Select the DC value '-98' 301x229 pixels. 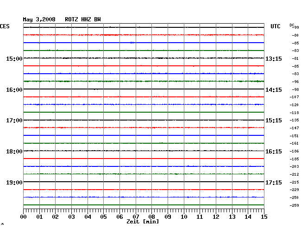pos(295,89)
